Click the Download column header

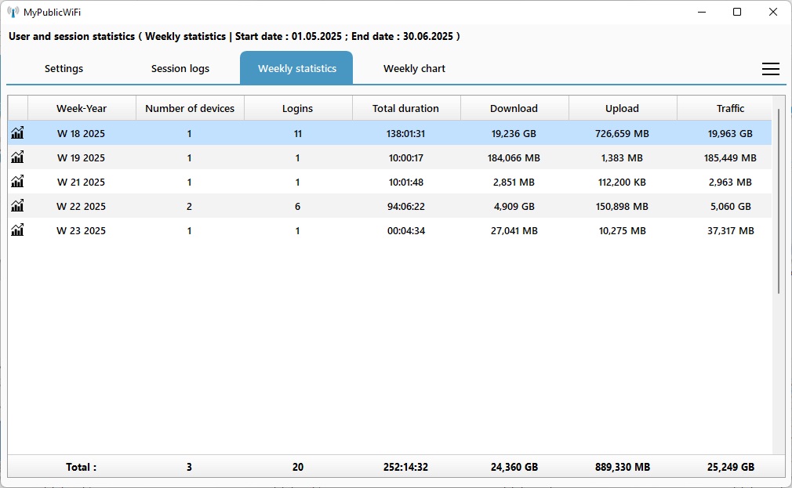[514, 108]
